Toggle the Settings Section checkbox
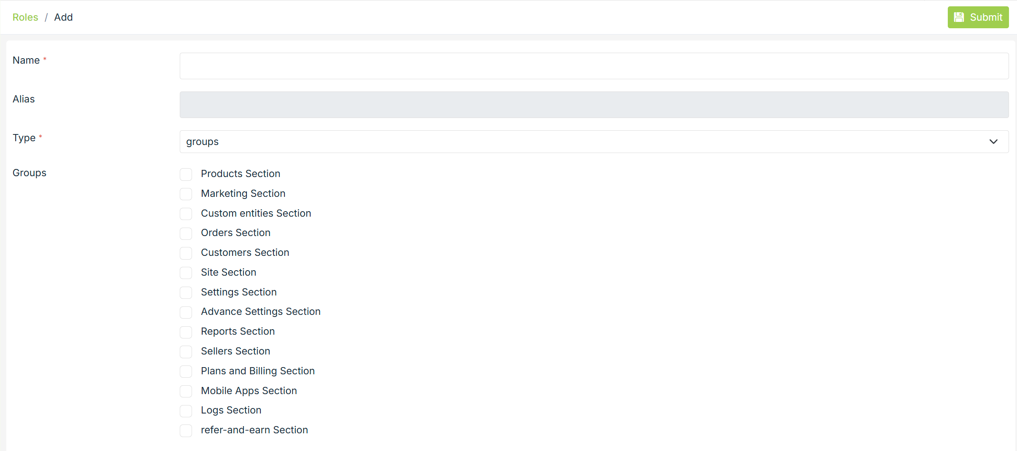 [186, 293]
